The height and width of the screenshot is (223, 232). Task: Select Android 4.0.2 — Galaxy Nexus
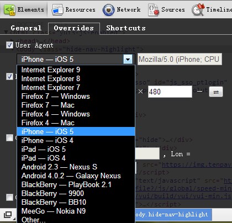[x=76, y=176]
